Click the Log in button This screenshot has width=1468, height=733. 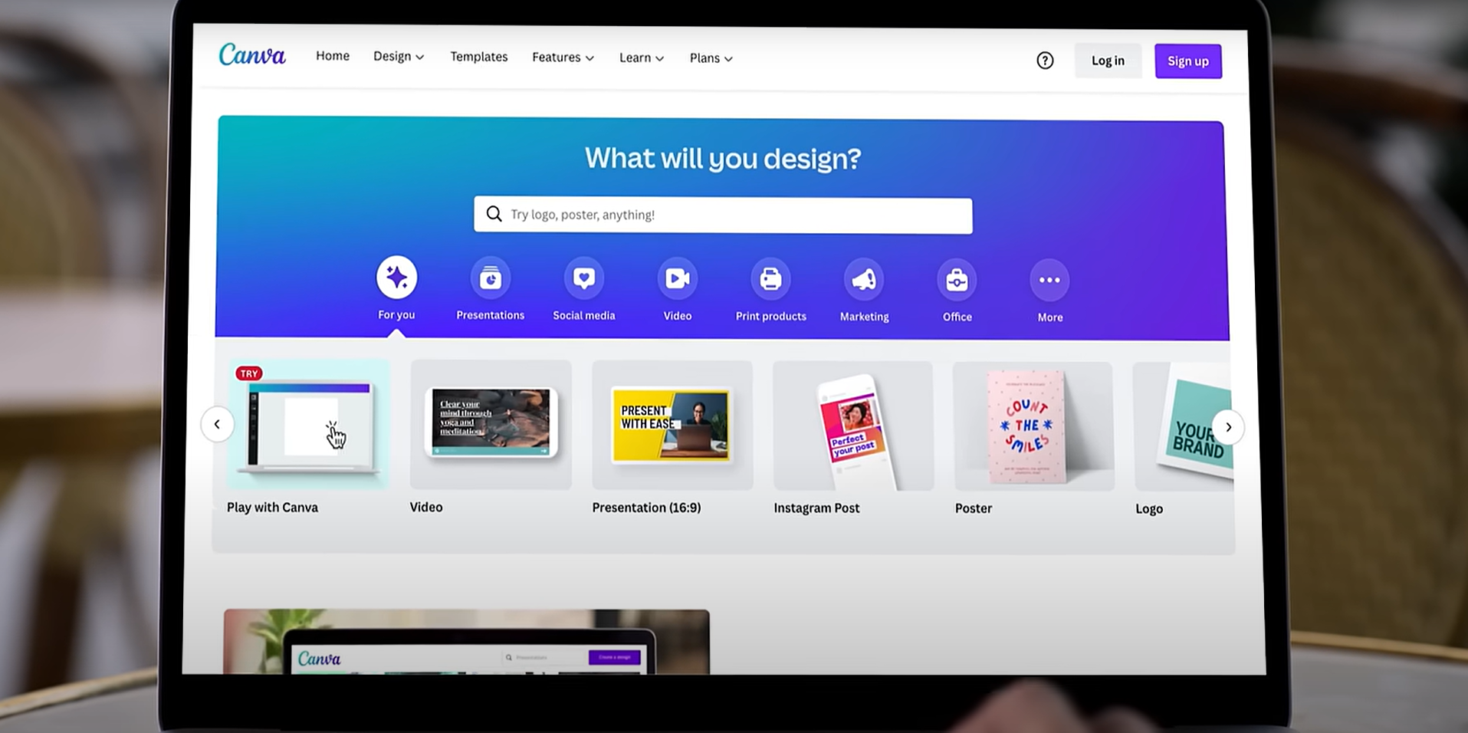pos(1108,61)
